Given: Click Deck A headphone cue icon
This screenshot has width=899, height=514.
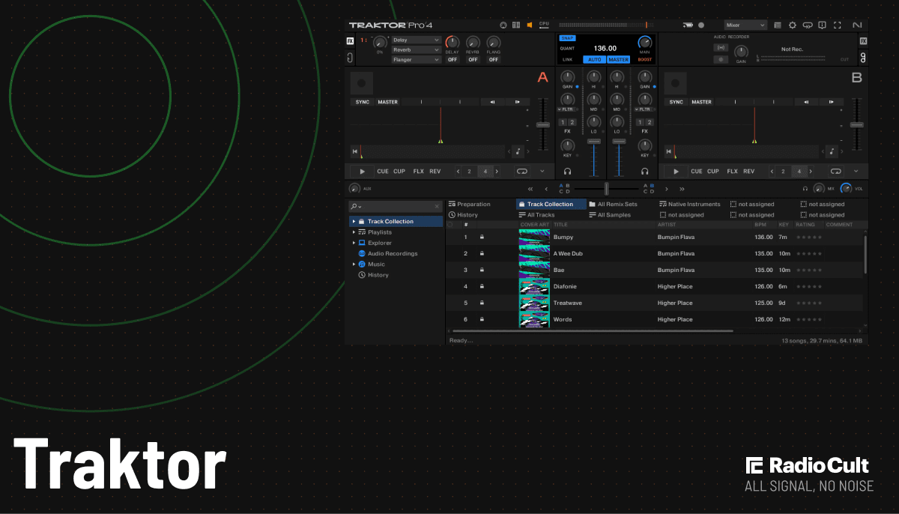Looking at the screenshot, I should pos(568,172).
